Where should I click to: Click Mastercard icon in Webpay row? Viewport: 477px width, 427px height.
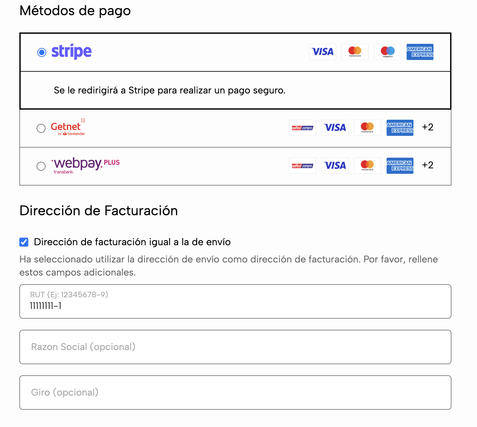pyautogui.click(x=368, y=166)
